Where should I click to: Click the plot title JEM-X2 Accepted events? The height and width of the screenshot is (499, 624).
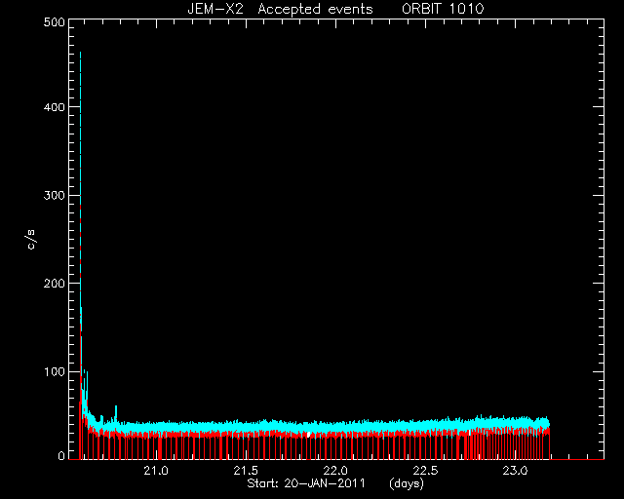[x=280, y=9]
